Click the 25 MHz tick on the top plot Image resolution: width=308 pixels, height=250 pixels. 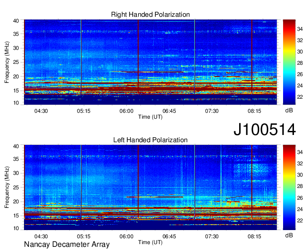click(16, 62)
